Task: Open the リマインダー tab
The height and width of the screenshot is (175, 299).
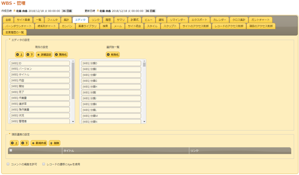Action: pos(178,20)
